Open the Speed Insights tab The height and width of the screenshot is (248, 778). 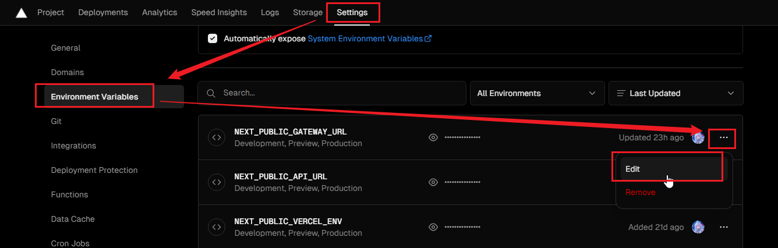coord(219,12)
